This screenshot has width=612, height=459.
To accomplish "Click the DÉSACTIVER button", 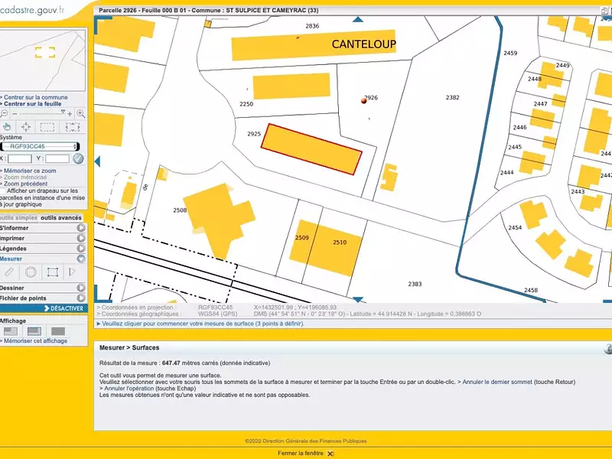I will tap(63, 308).
